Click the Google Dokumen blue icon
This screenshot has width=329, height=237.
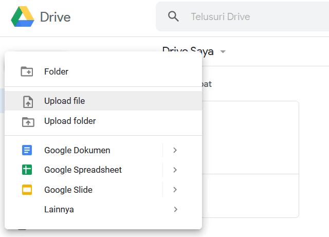click(27, 150)
